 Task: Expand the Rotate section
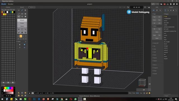(x=155, y=58)
